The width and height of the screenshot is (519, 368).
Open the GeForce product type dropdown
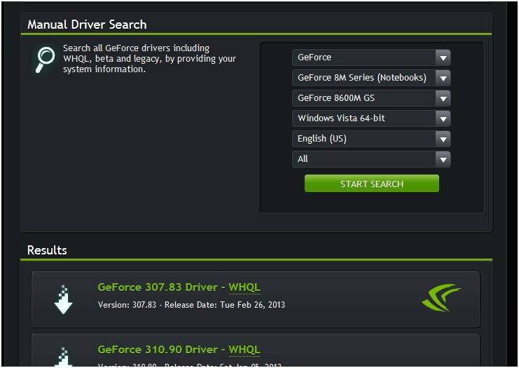[371, 57]
